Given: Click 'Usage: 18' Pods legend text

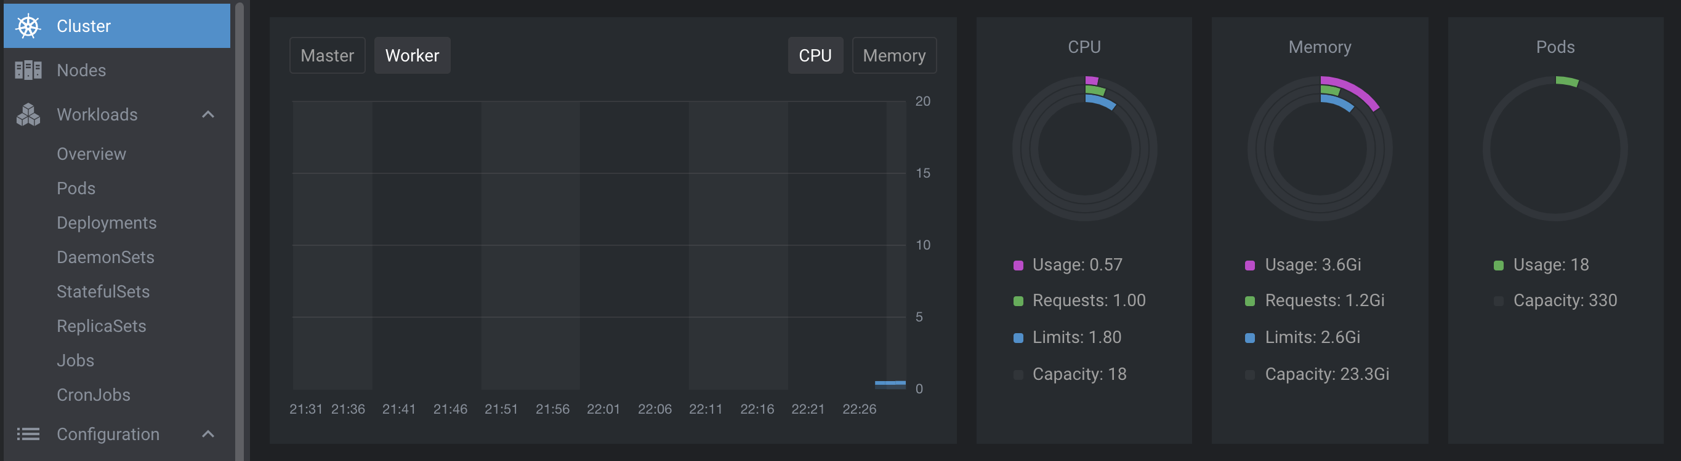Looking at the screenshot, I should tap(1550, 265).
